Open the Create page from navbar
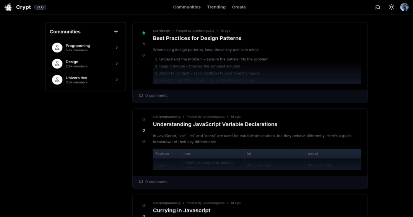 tap(239, 7)
